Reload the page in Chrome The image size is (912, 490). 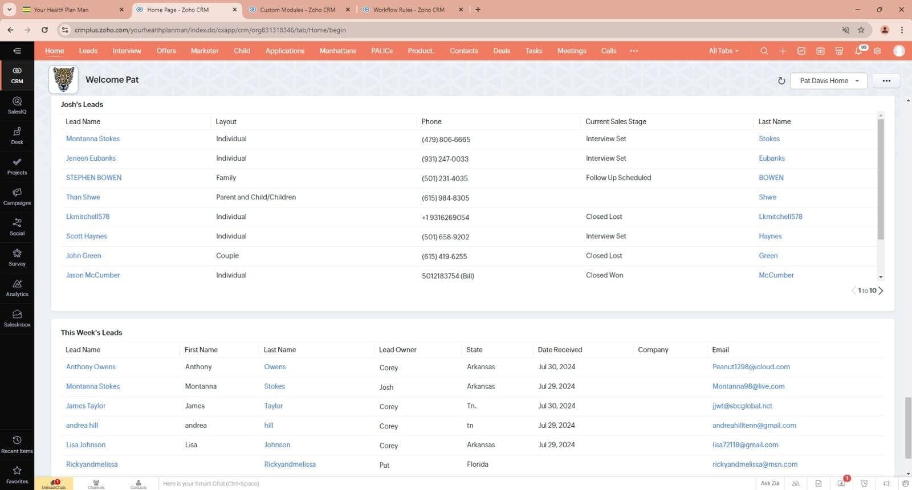44,30
